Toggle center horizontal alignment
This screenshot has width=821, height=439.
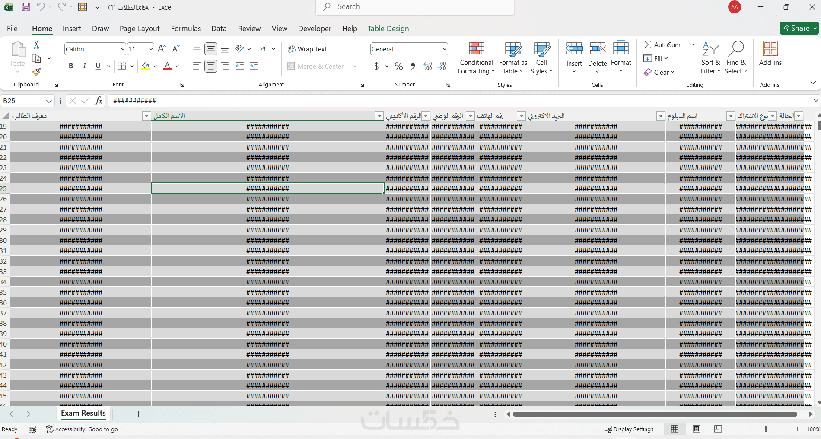(211, 66)
